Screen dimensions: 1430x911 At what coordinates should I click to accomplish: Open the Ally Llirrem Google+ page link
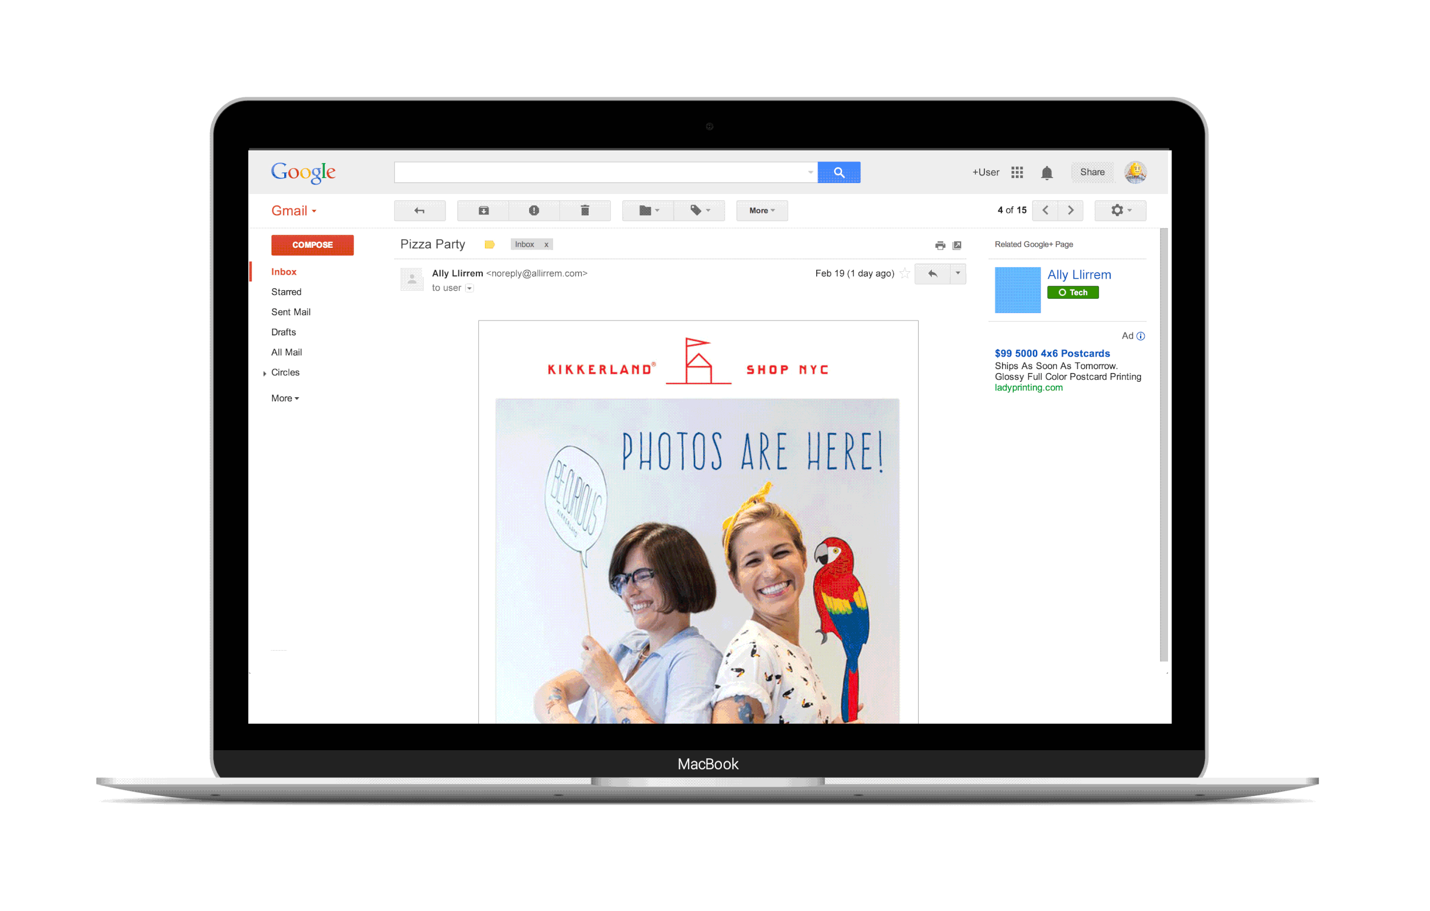tap(1079, 275)
